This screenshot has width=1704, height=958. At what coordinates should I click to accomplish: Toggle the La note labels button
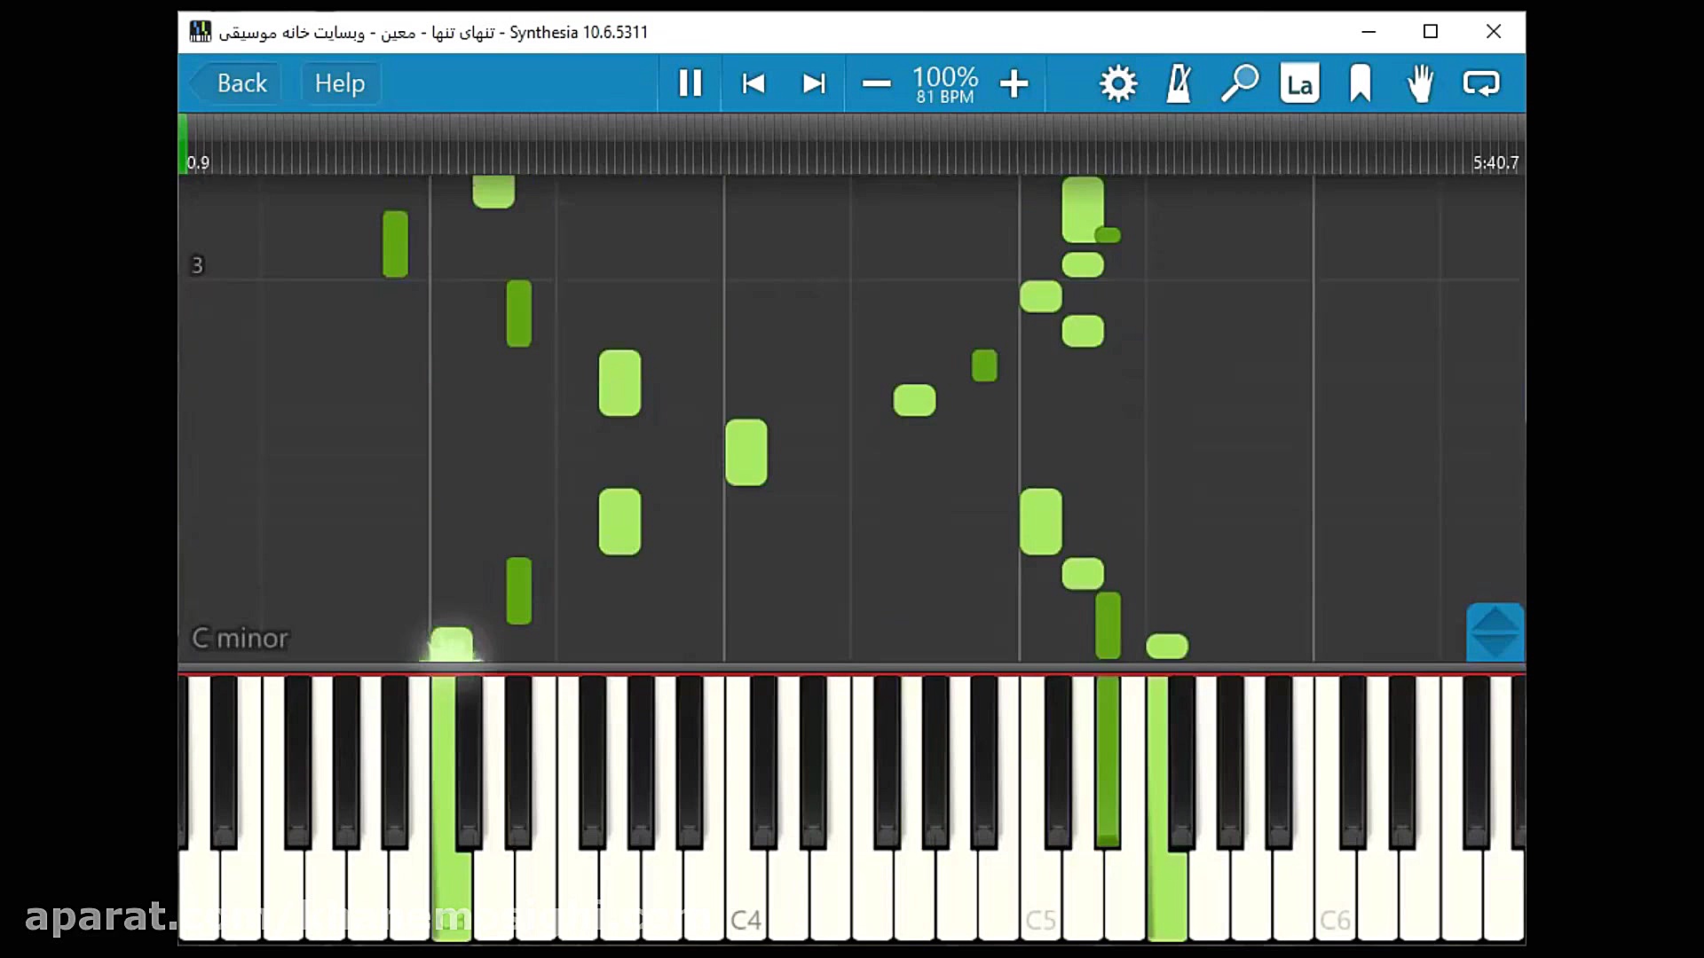click(1299, 83)
